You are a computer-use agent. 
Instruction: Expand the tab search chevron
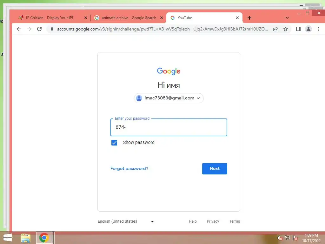(287, 18)
